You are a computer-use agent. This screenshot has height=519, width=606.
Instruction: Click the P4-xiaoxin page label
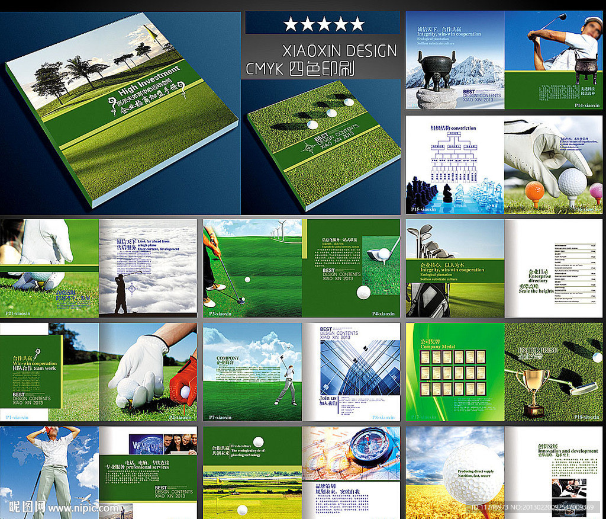(x=383, y=313)
